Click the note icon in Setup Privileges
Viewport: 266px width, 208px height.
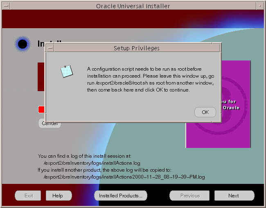click(67, 72)
